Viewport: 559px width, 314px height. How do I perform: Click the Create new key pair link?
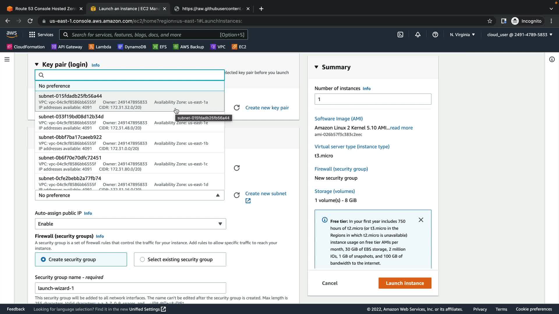[x=267, y=108]
